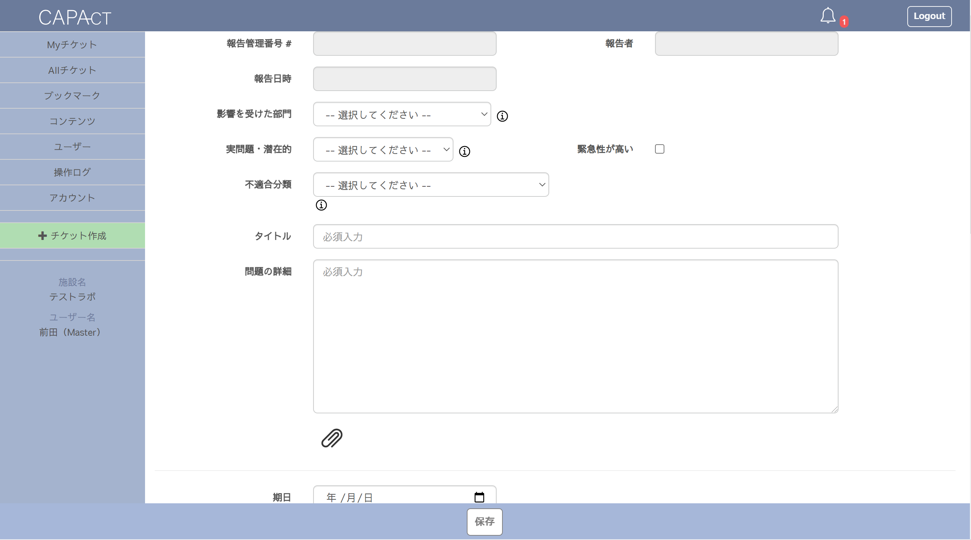
Task: Show info for 影響を受けた部門
Action: click(502, 116)
